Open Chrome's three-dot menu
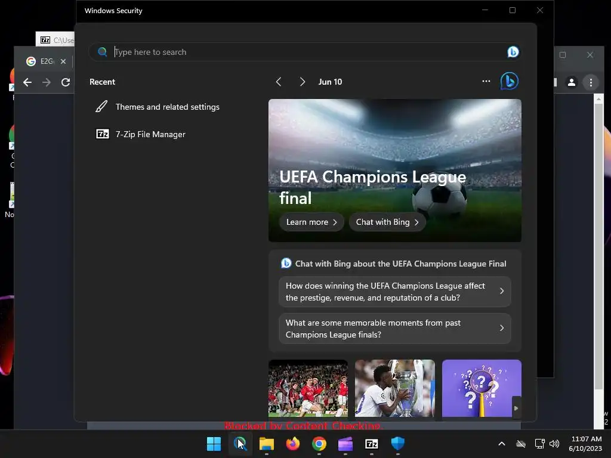611x458 pixels. 591,82
